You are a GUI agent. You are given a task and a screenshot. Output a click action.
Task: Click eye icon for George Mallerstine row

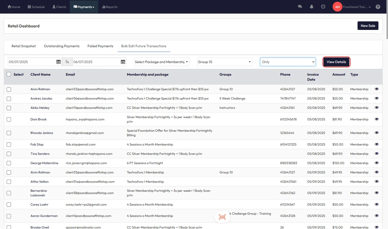[x=376, y=163]
